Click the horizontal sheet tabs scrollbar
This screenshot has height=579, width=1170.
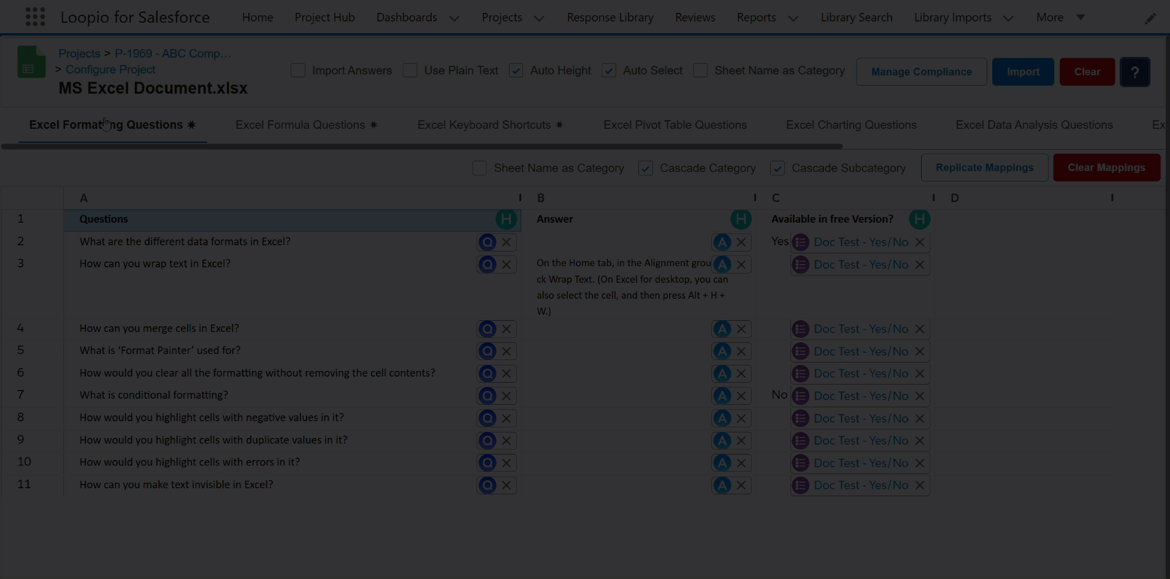pos(422,147)
